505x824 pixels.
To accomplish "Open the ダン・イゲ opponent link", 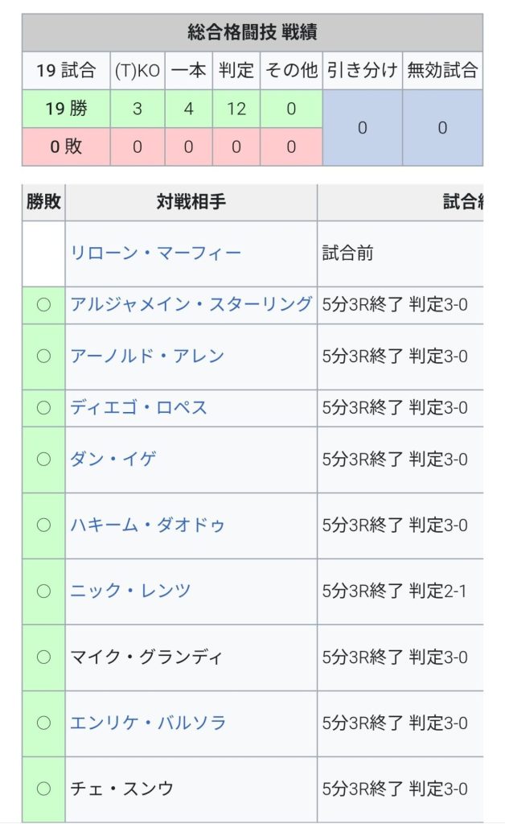I will 113,459.
